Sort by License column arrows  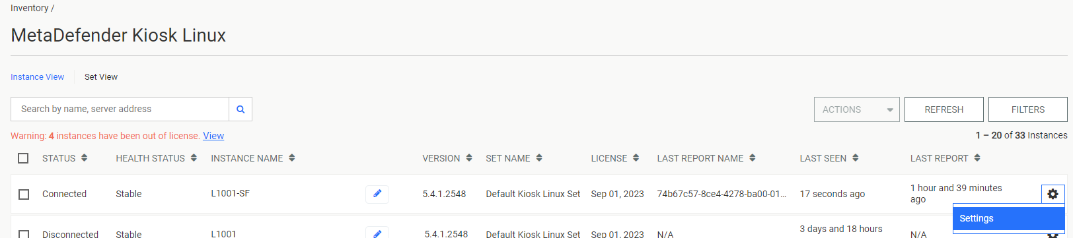[x=636, y=158]
